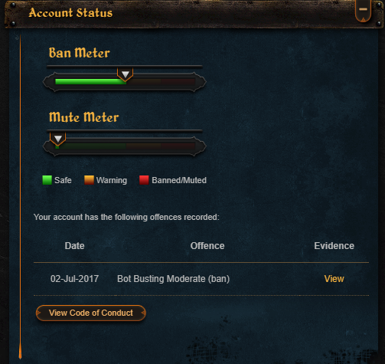Click the Banned/Muted legend label

[179, 180]
